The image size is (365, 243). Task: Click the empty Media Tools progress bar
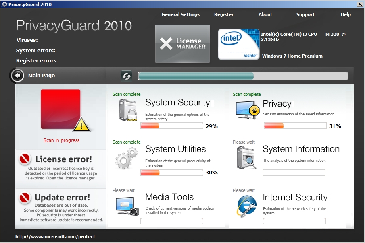[172, 221]
